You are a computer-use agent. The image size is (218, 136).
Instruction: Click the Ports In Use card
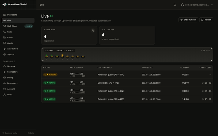click(x=127, y=35)
